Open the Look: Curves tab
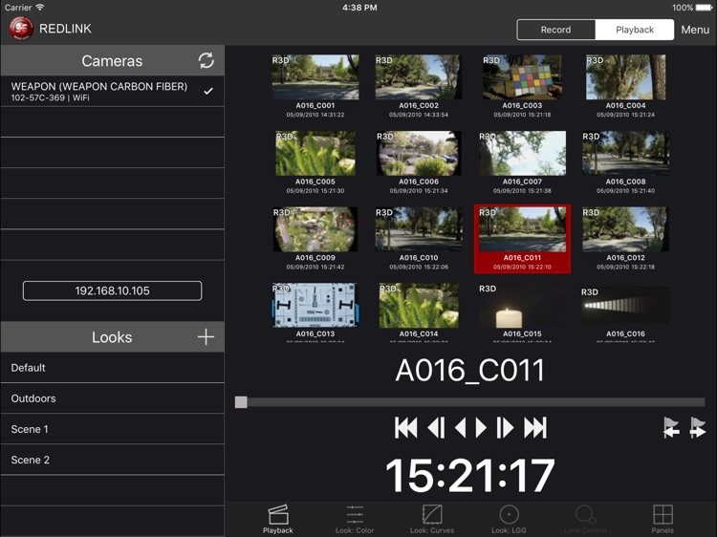717x537 pixels. pos(432,519)
